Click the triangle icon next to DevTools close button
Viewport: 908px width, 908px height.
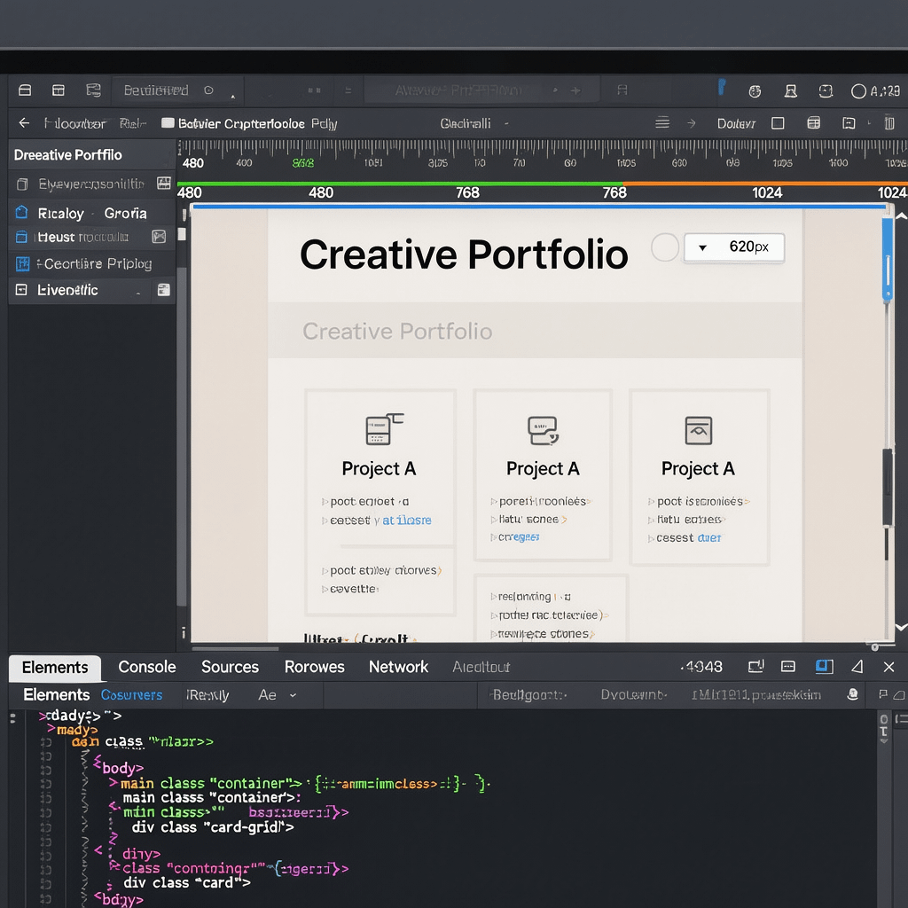[857, 667]
